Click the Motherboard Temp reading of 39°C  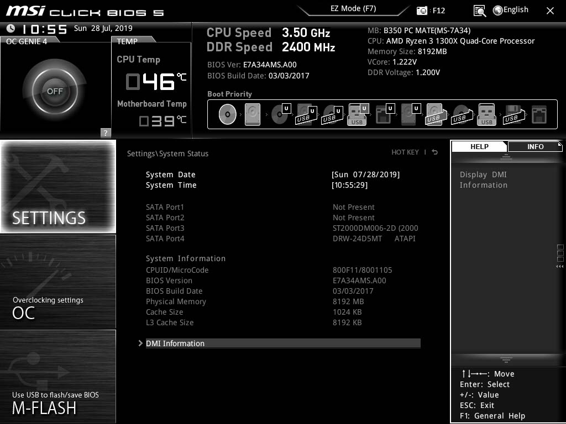[163, 120]
